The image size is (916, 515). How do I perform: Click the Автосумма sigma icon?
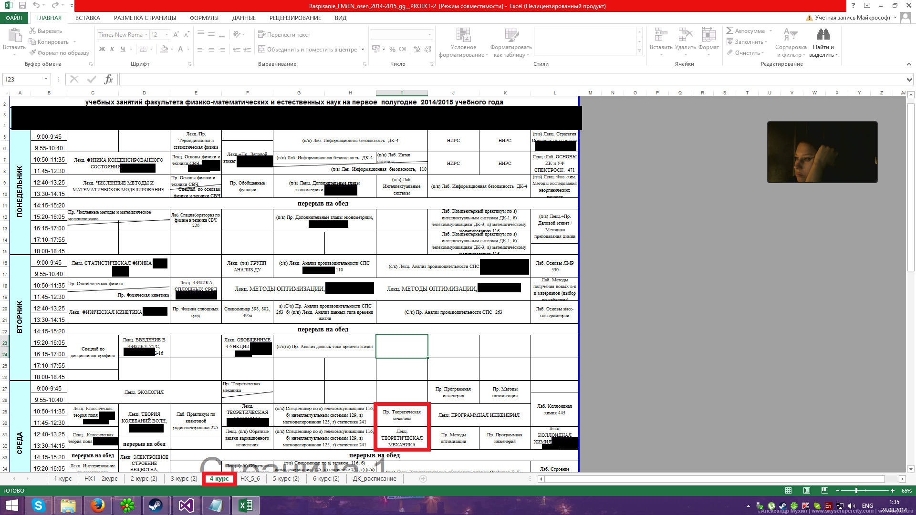pyautogui.click(x=730, y=31)
